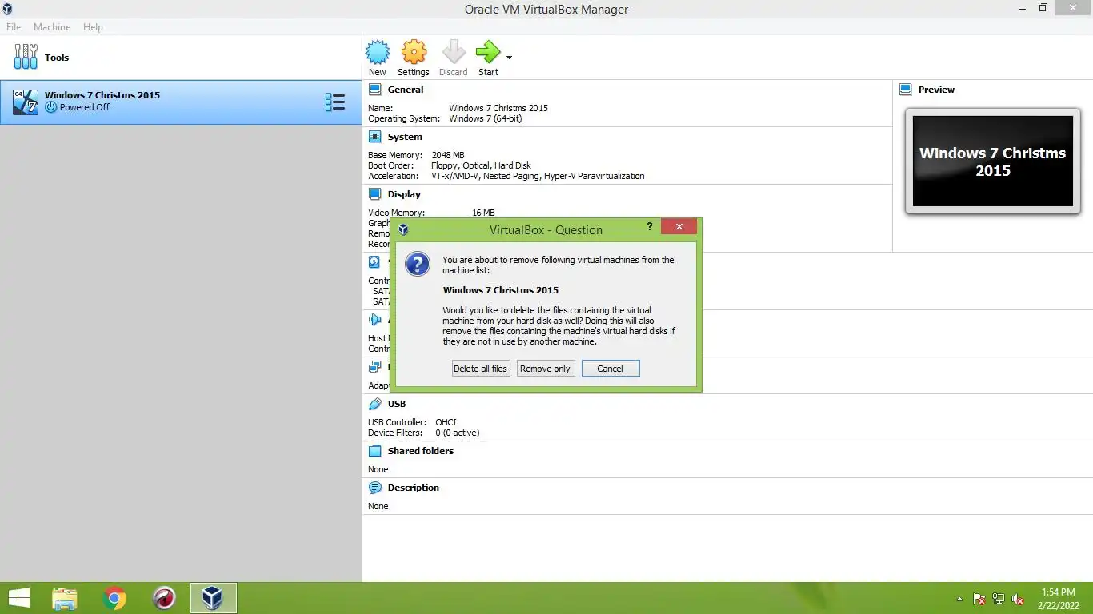Image resolution: width=1093 pixels, height=614 pixels.
Task: Open the Help menu
Action: (x=93, y=27)
